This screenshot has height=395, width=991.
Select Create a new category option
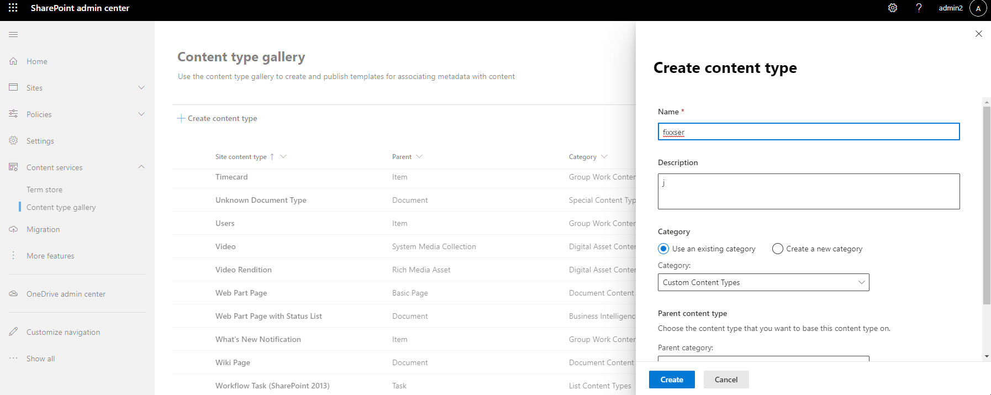(777, 249)
